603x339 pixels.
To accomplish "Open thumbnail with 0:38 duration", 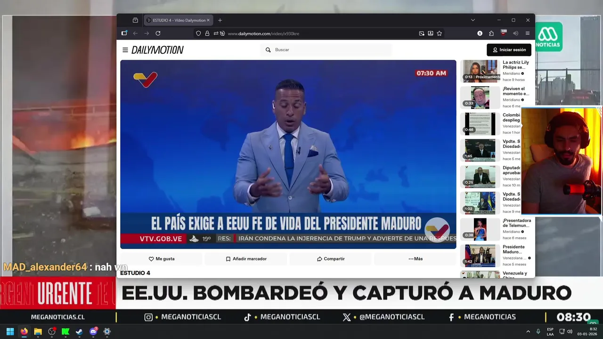I will pyautogui.click(x=480, y=229).
